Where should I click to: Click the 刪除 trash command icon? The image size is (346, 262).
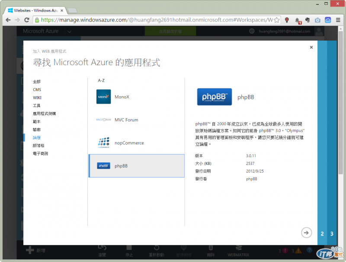211,248
